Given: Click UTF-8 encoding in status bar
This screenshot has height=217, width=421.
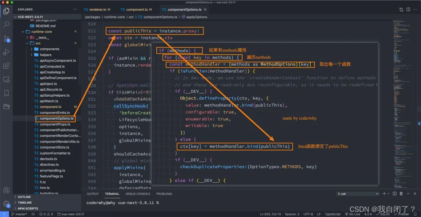Looking at the screenshot, I should click(x=308, y=214).
